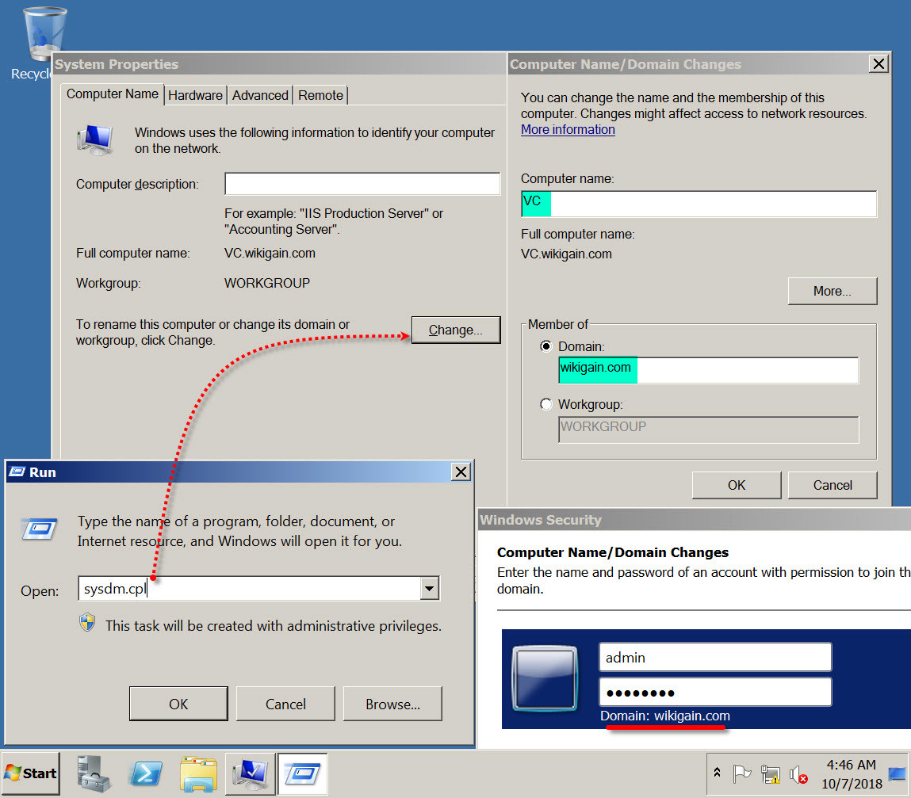Launch Windows PowerShell from taskbar
911x798 pixels.
(146, 773)
